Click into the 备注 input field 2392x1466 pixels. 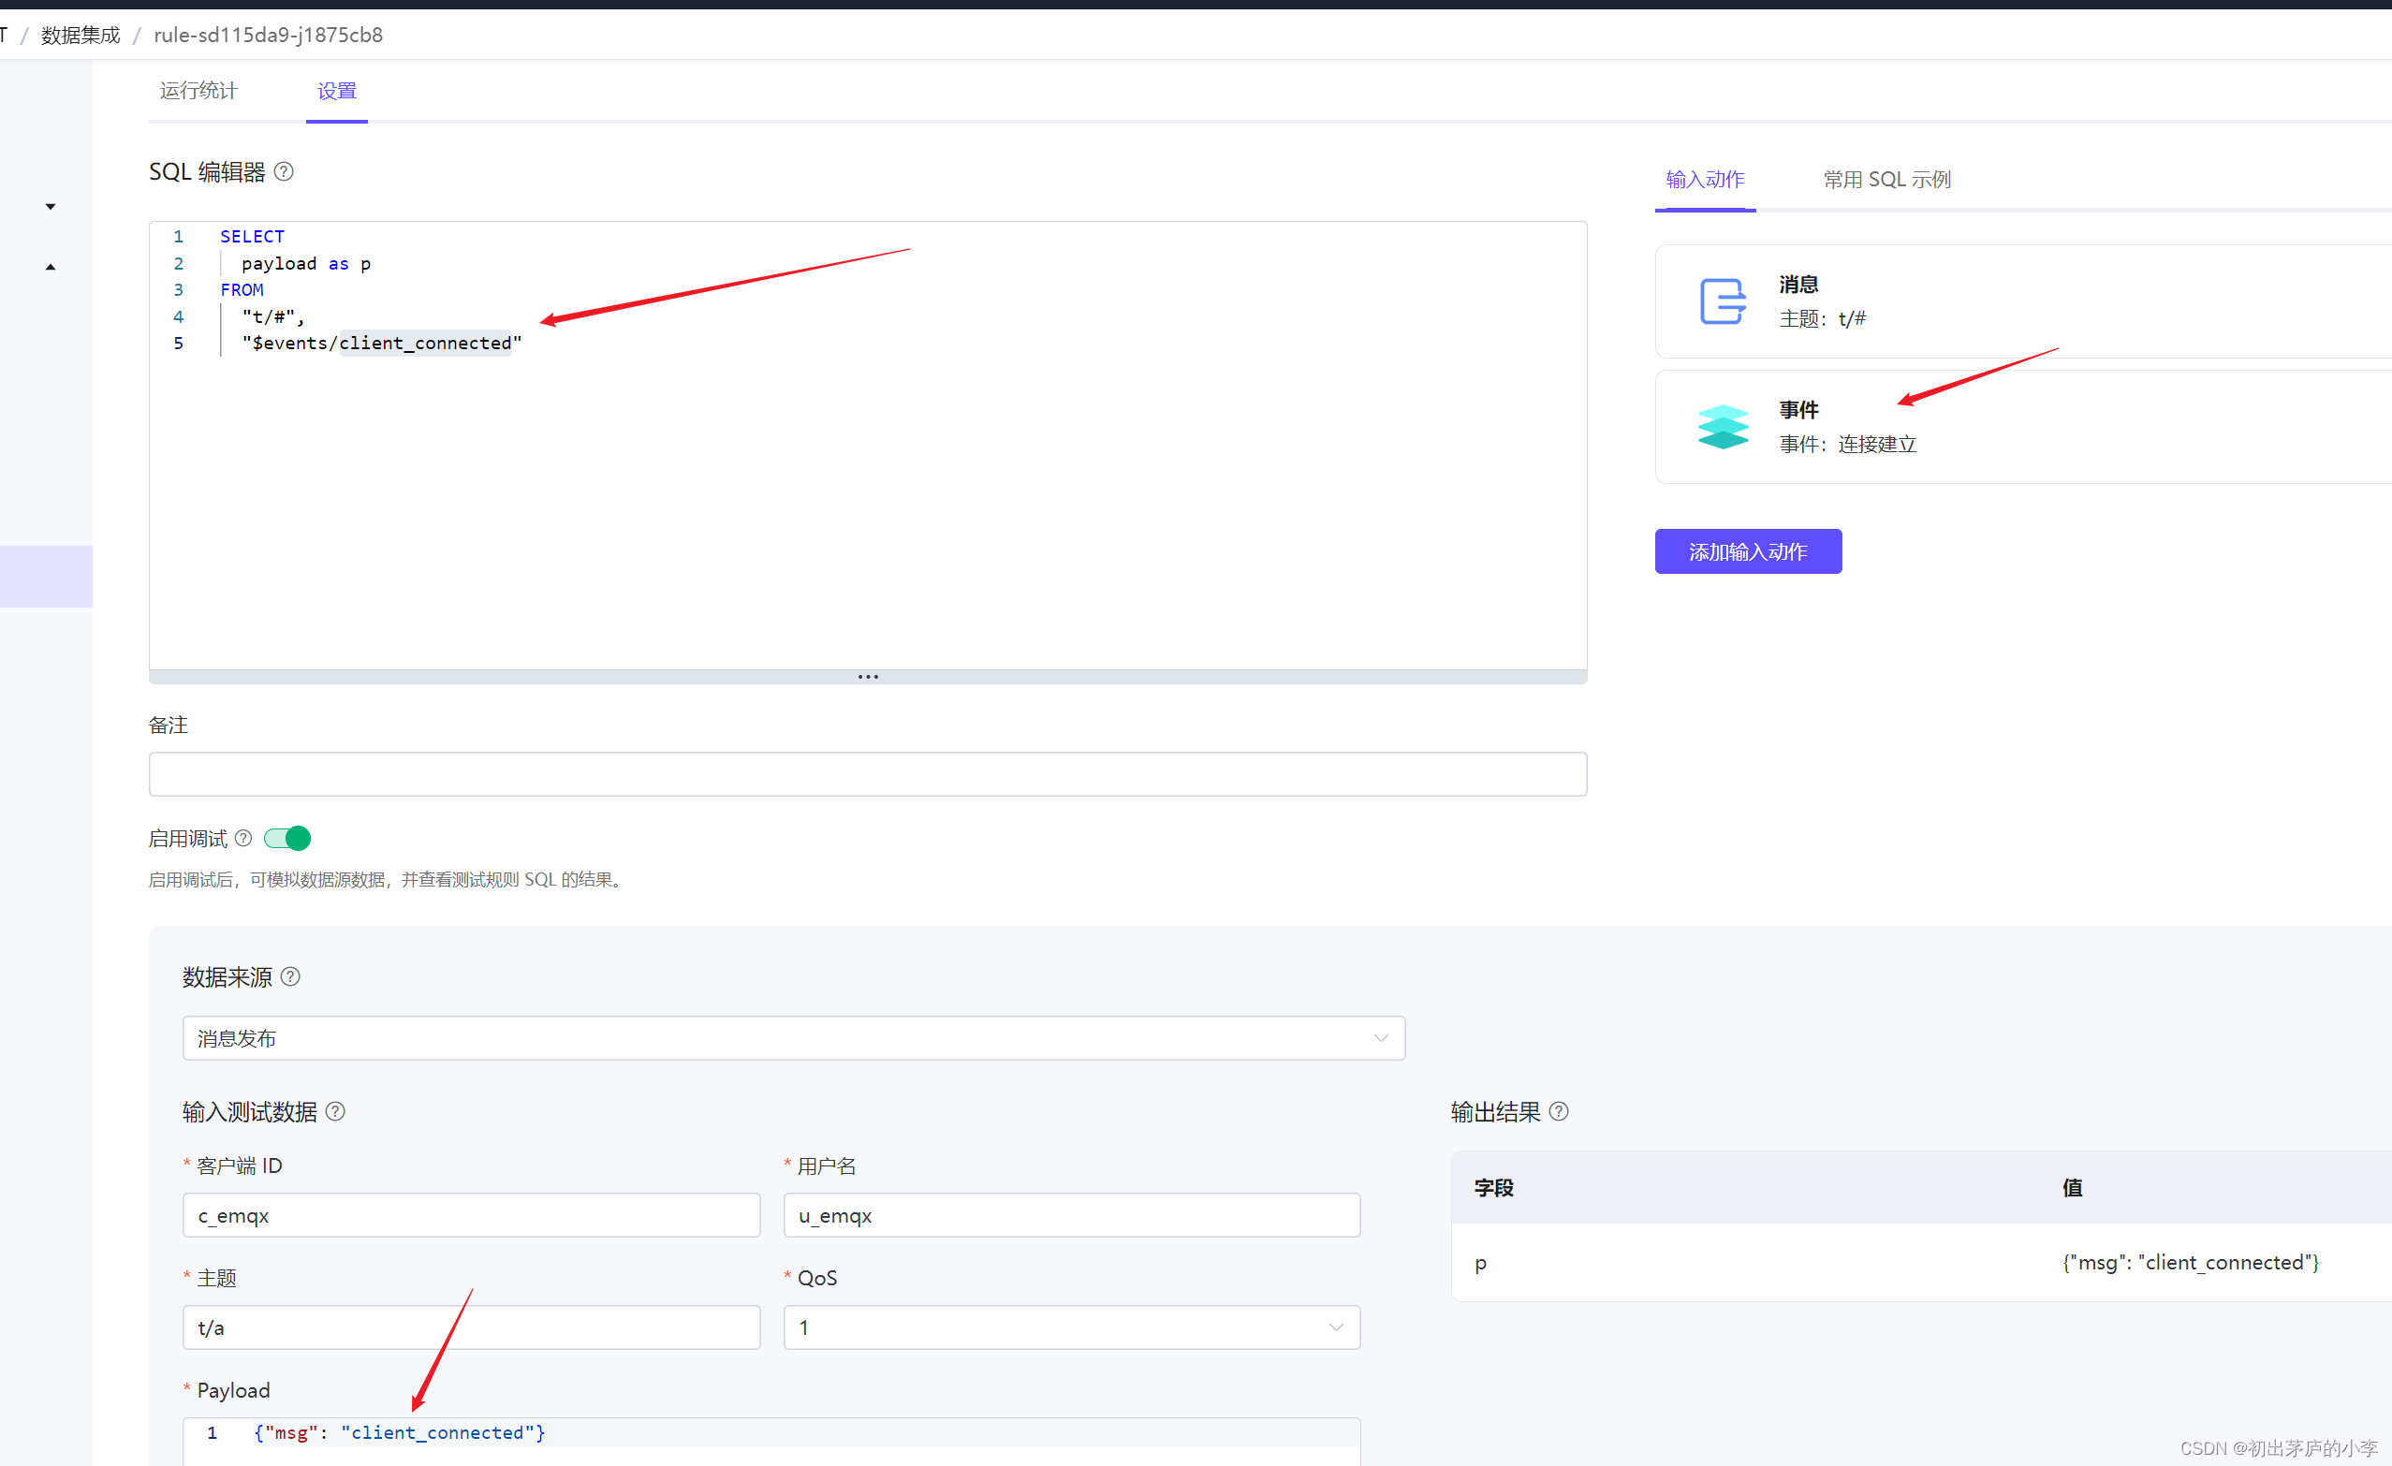click(867, 774)
